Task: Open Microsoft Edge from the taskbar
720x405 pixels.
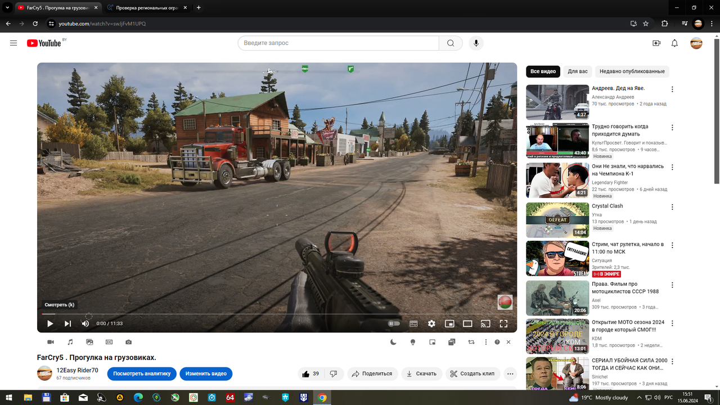Action: (x=138, y=397)
